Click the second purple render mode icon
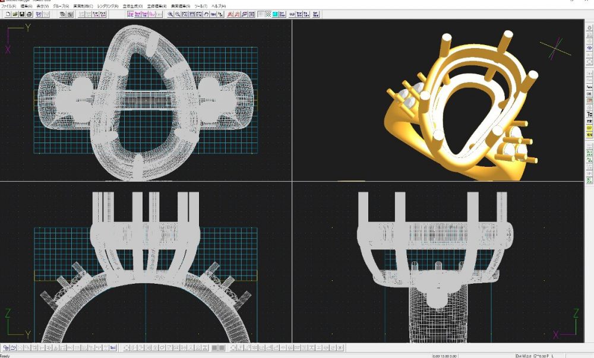This screenshot has height=358, width=594. [x=138, y=14]
